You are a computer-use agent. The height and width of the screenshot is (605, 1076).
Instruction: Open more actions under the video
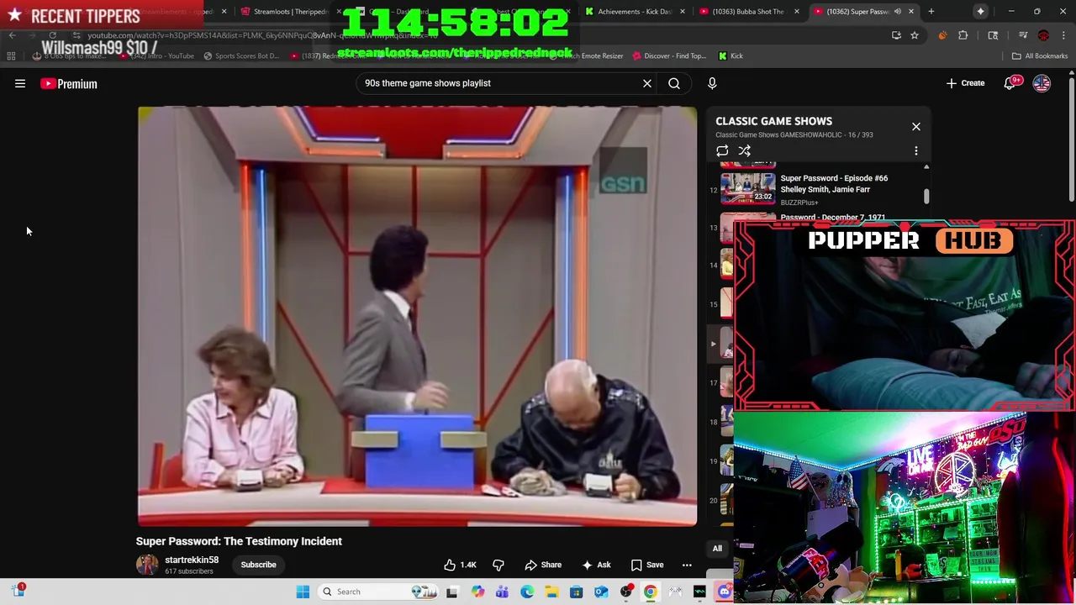(687, 565)
